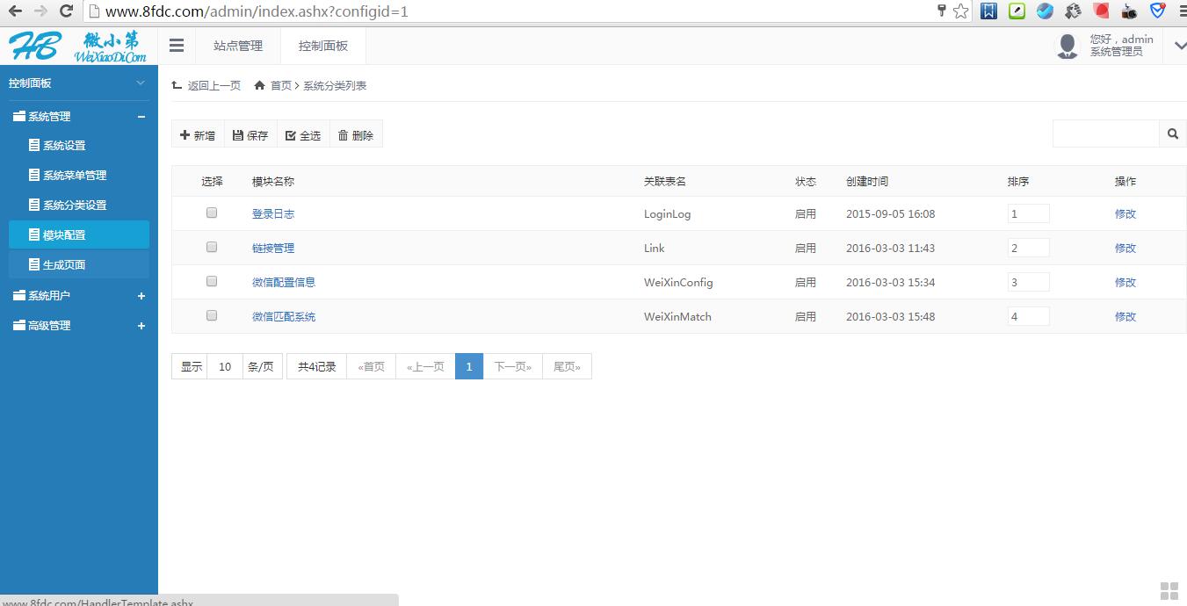
Task: Click 首页 in the breadcrumb
Action: 281,85
